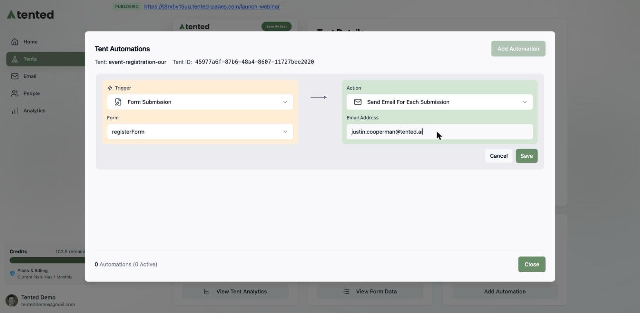The width and height of the screenshot is (640, 313).
Task: Click the Email Address input field
Action: click(440, 132)
